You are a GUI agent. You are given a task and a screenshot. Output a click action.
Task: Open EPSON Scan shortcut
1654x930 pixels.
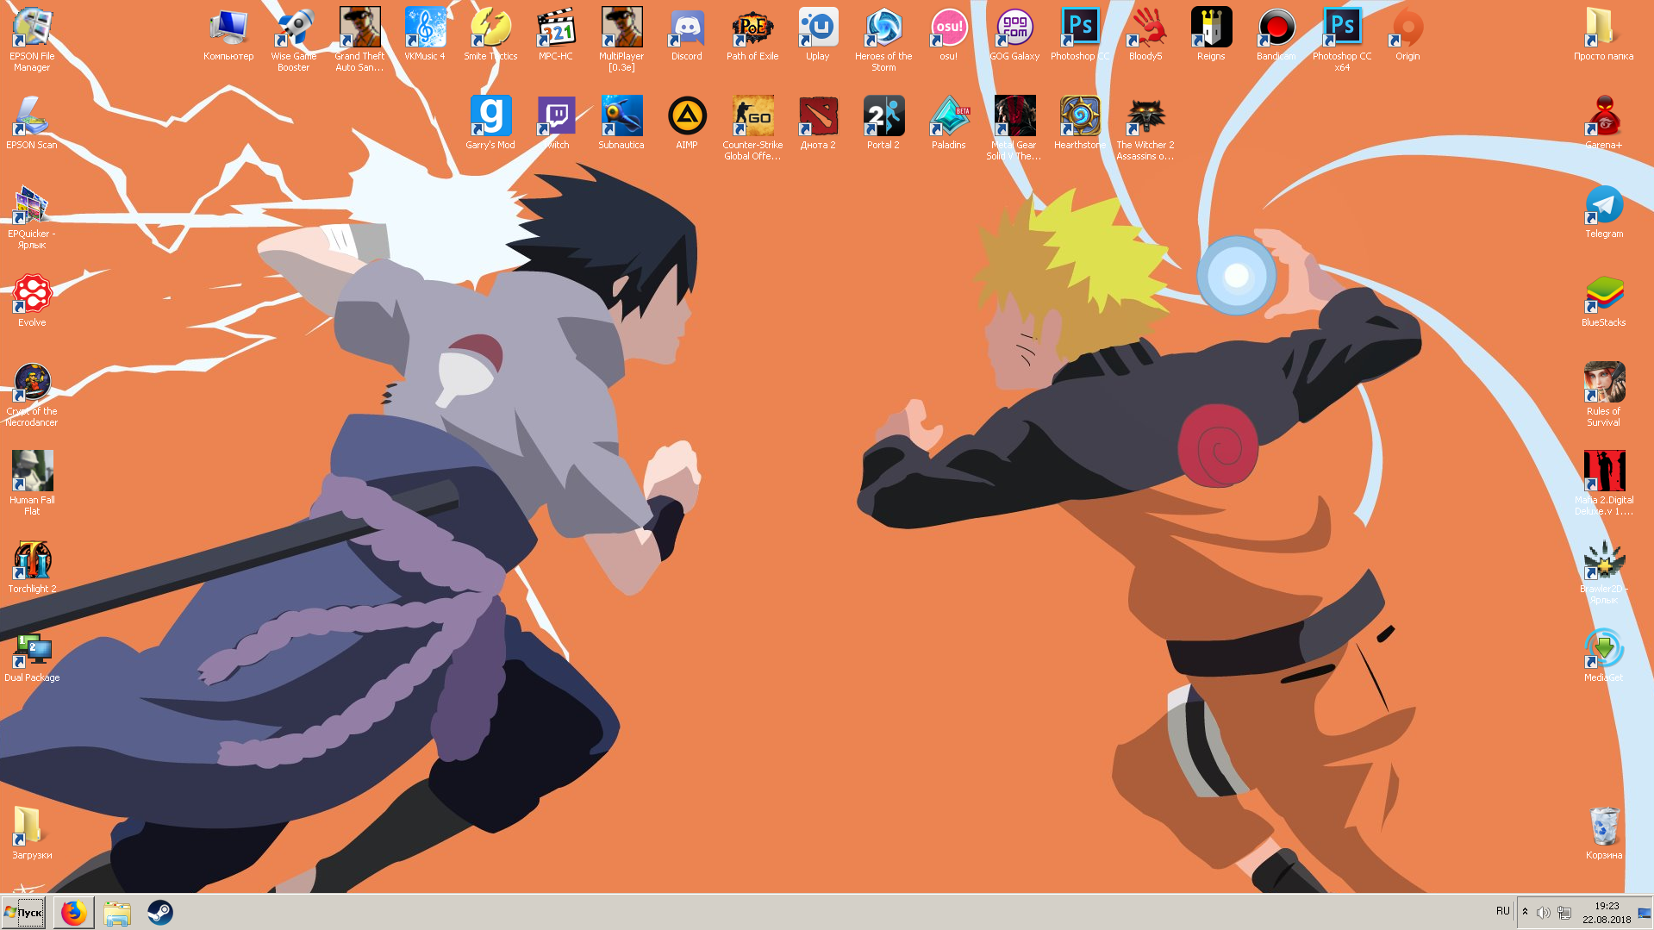[x=32, y=123]
